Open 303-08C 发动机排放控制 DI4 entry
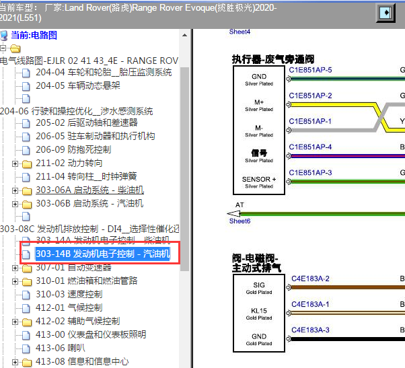 point(89,229)
